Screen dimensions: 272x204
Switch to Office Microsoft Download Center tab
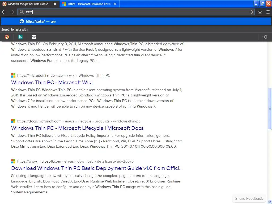90,4
